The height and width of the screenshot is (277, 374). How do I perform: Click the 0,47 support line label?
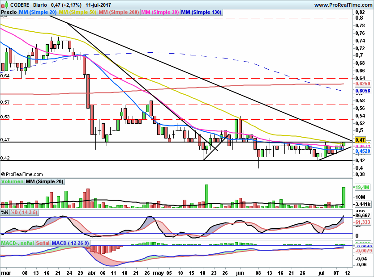pos(5,140)
